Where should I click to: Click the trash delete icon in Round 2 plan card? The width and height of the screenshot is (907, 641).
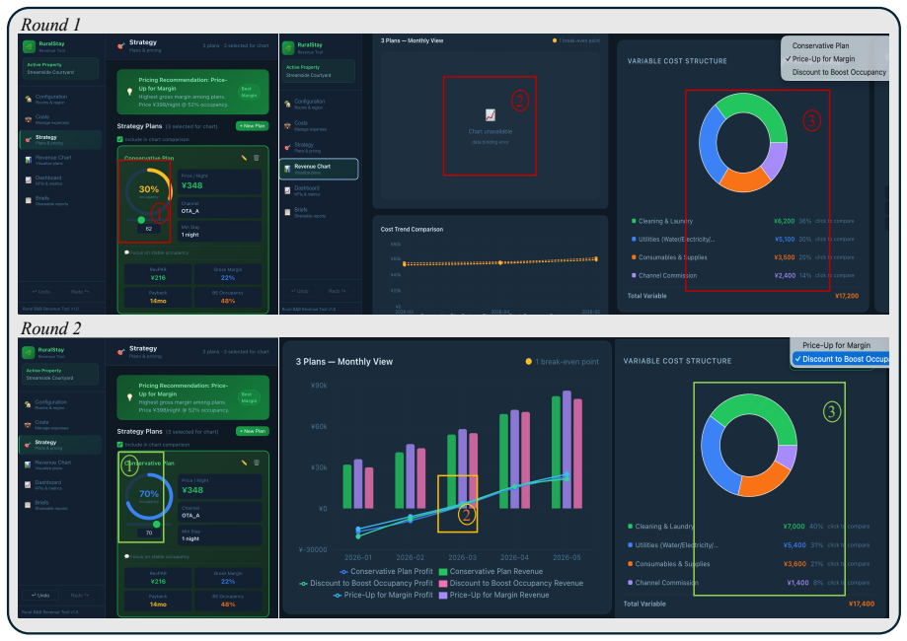pos(257,463)
